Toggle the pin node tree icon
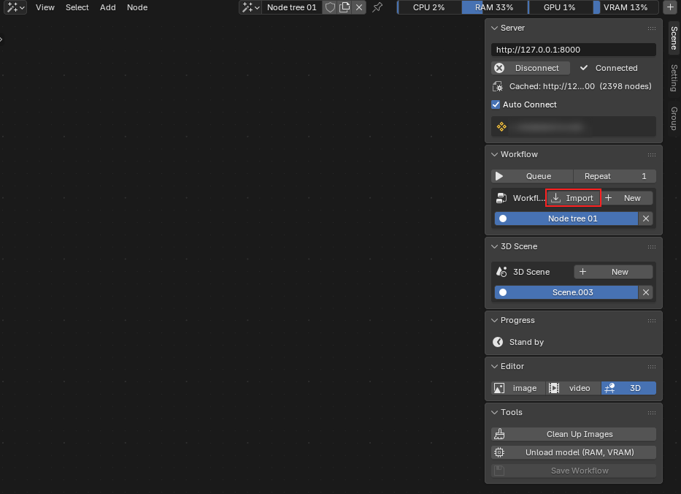 377,7
